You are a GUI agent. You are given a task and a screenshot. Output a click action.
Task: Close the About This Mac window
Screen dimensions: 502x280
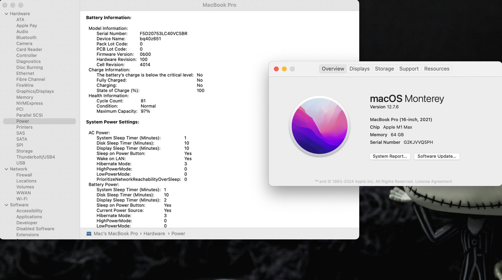click(276, 69)
